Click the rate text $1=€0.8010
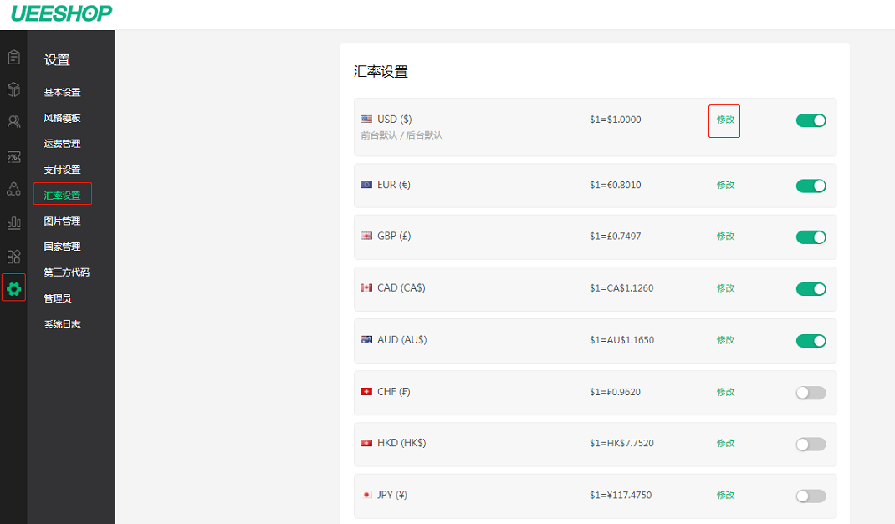This screenshot has width=895, height=524. [616, 185]
